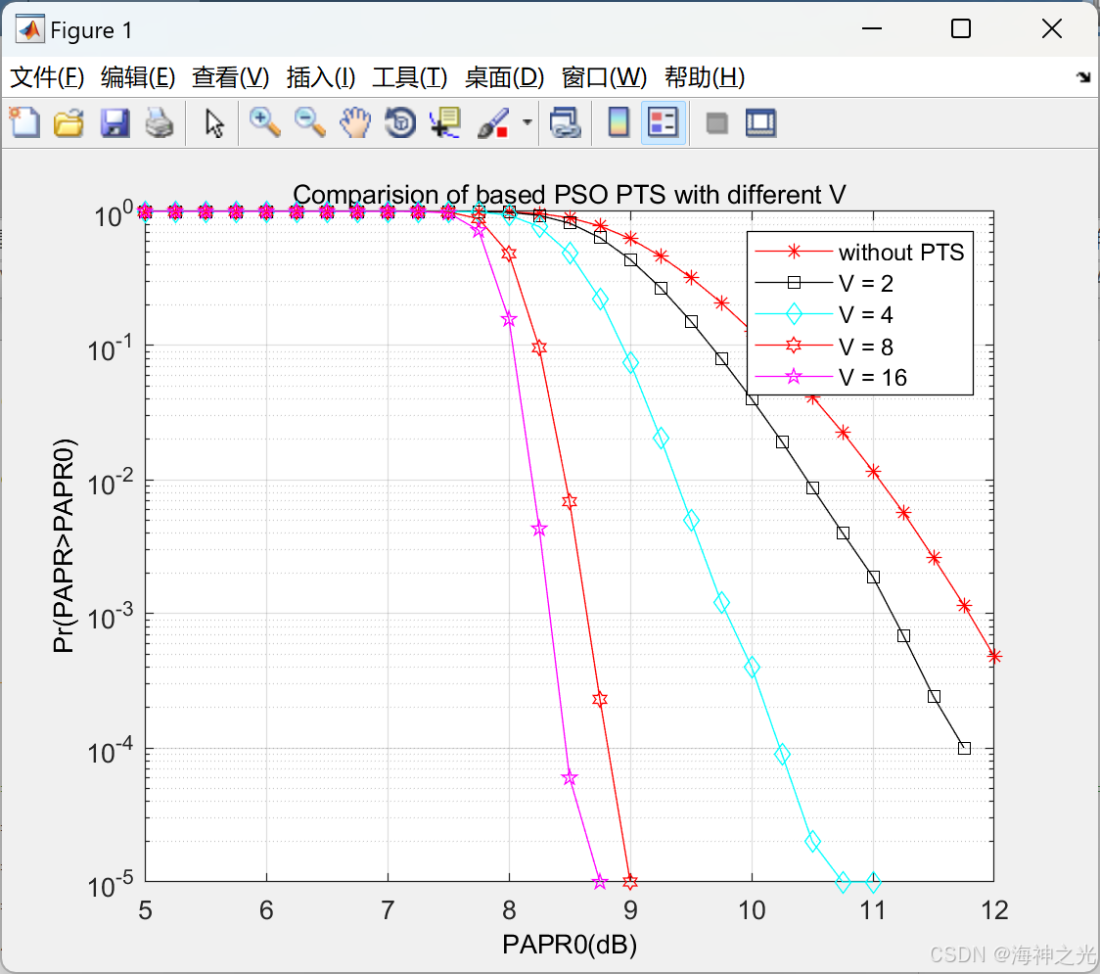The image size is (1100, 974).
Task: Click the Pr(PAPR>PAPR0) y-axis label
Action: (64, 545)
